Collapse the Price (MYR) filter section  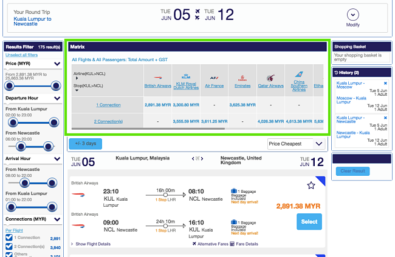57,64
